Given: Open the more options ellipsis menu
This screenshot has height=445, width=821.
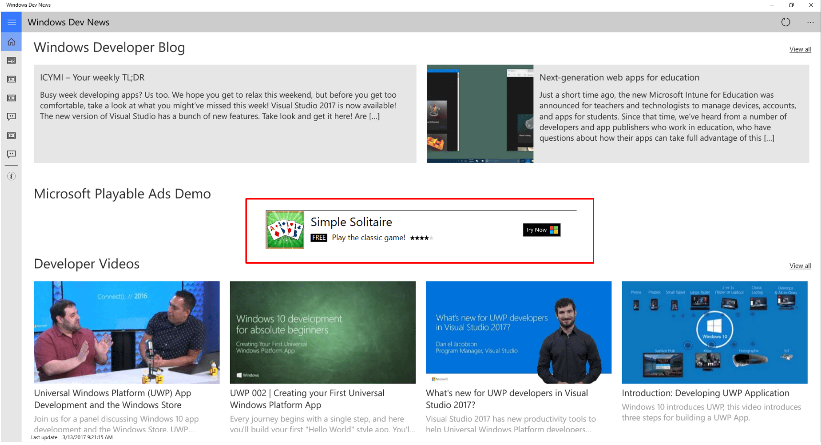Looking at the screenshot, I should [x=810, y=22].
